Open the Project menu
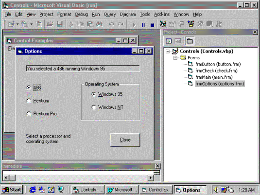This screenshot has height=195, width=260. tap(46, 15)
